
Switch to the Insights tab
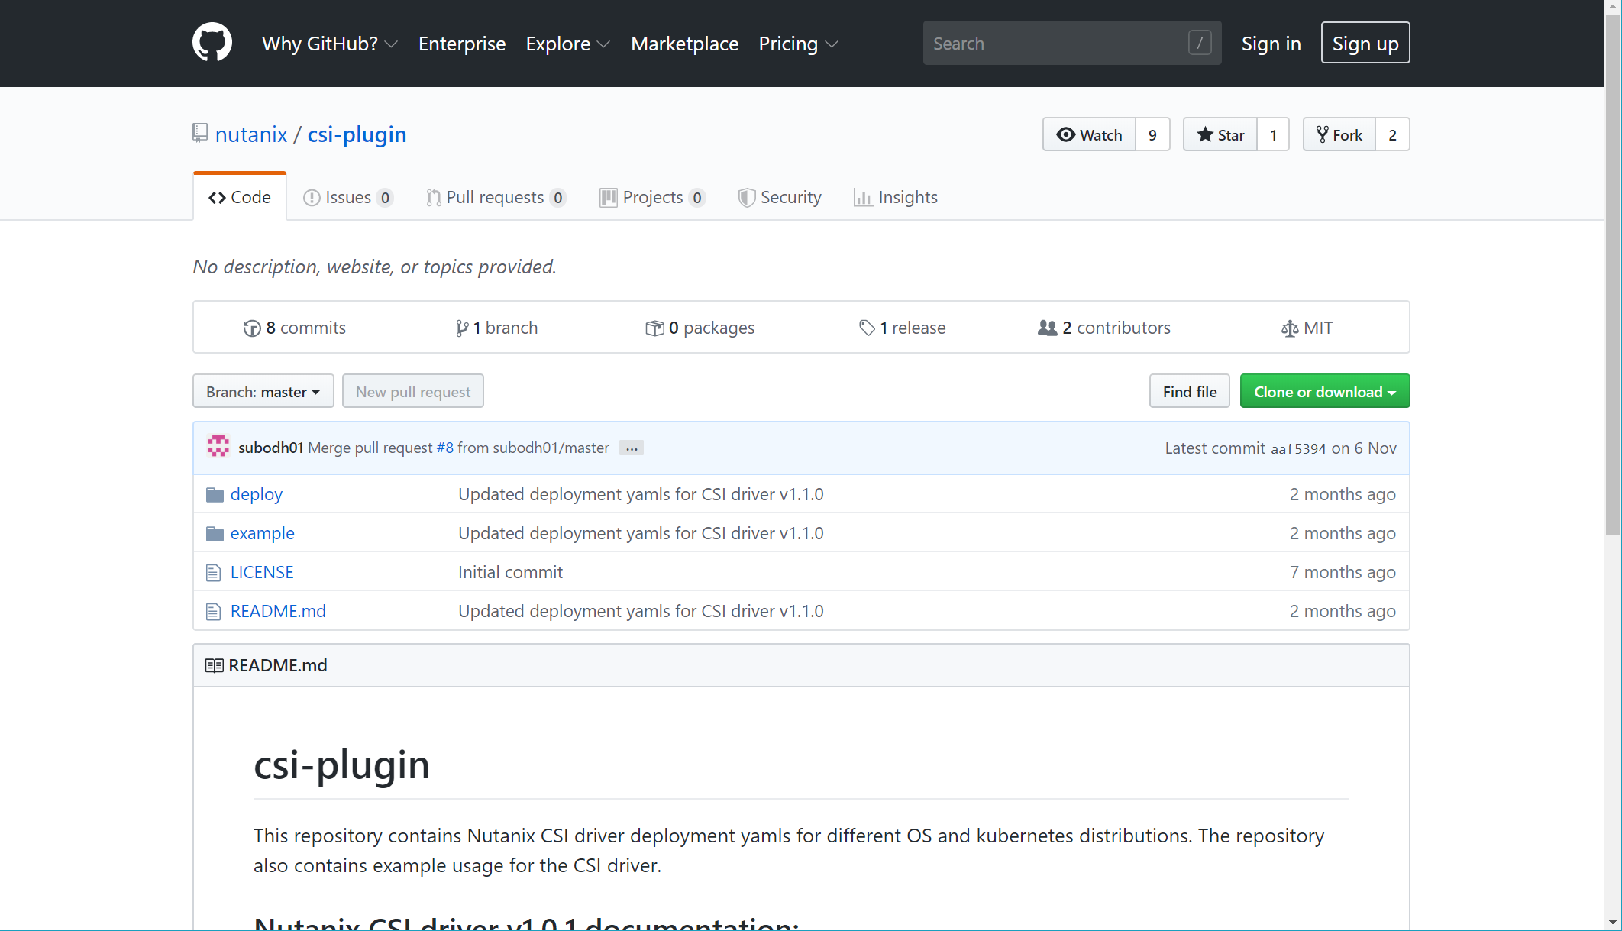[x=896, y=197]
